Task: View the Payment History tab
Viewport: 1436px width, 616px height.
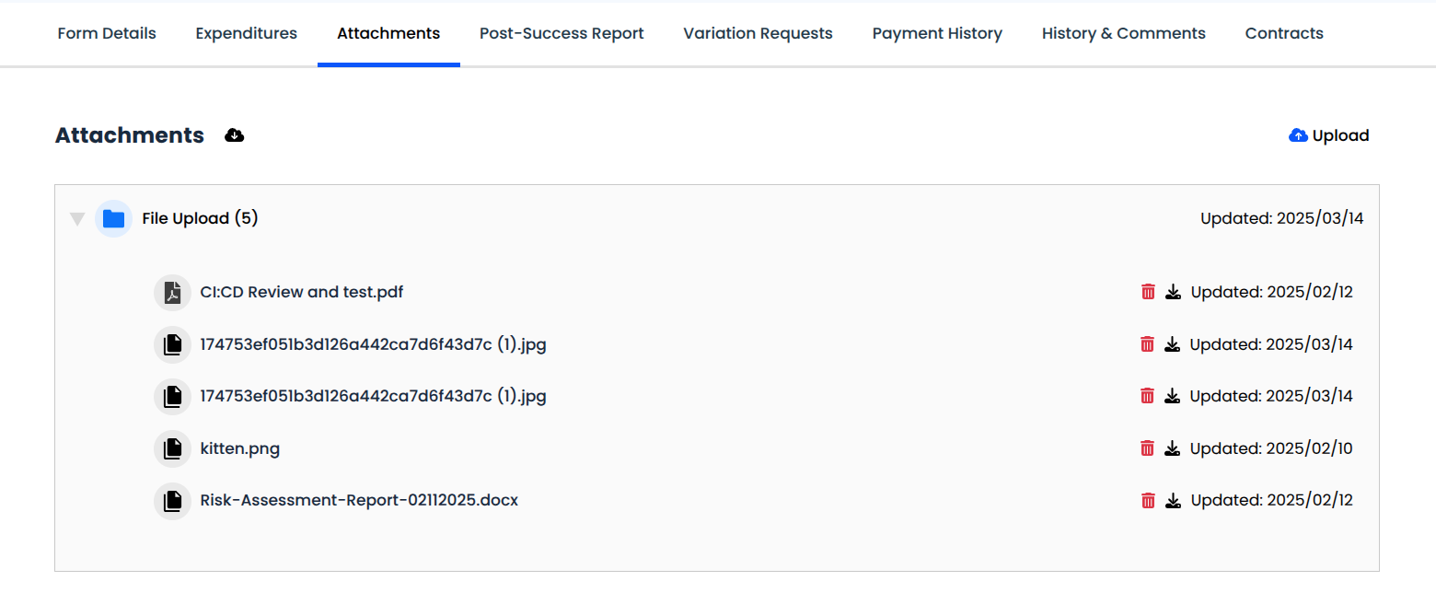Action: (x=937, y=33)
